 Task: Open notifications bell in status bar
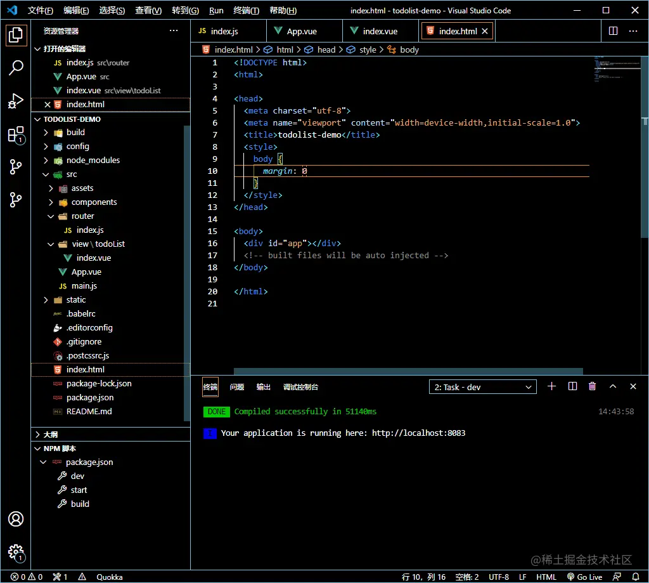[x=636, y=577]
